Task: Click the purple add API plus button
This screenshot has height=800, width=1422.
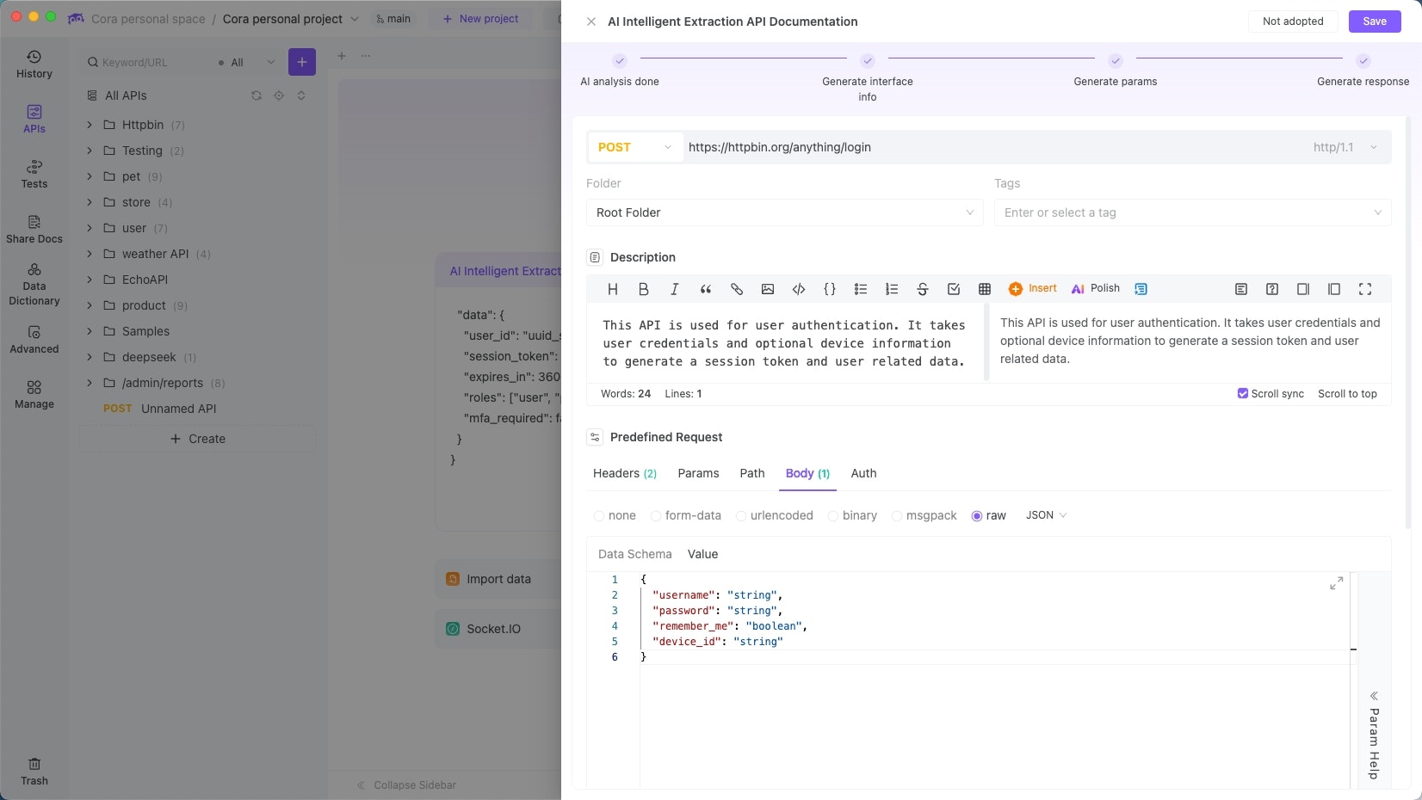Action: 302,62
